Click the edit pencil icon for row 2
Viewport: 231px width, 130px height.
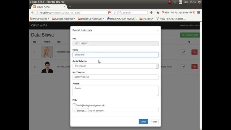pos(184,66)
